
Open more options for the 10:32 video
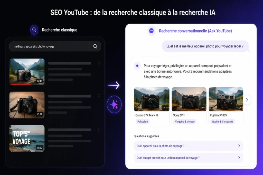pyautogui.click(x=99, y=96)
